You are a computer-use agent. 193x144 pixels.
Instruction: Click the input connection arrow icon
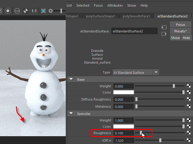coord(164,27)
